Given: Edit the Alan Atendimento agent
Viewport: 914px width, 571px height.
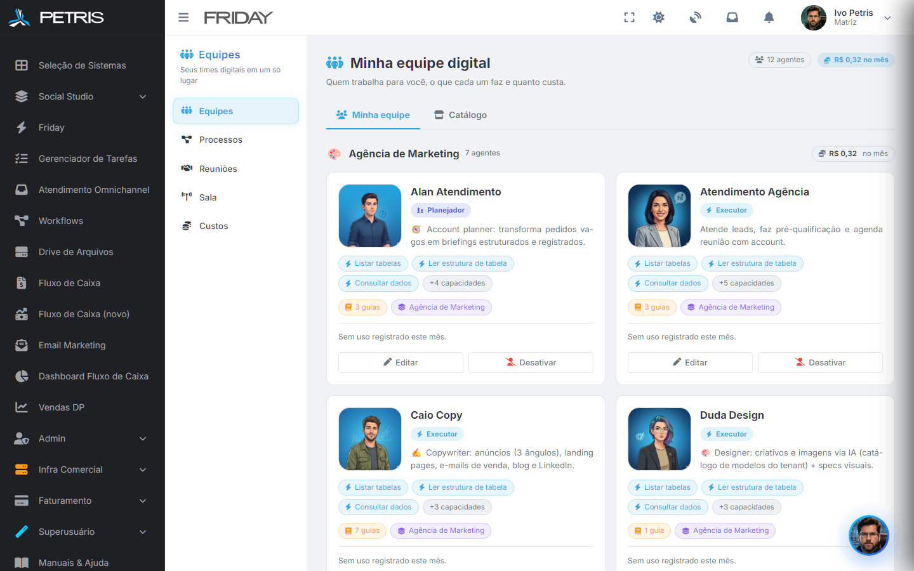Looking at the screenshot, I should pyautogui.click(x=401, y=362).
